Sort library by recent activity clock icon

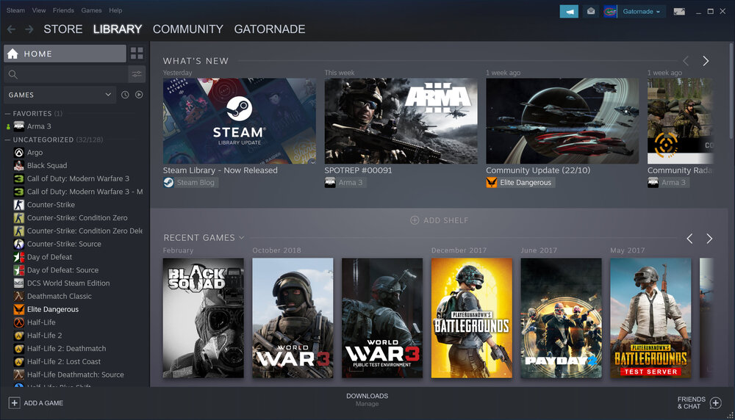pyautogui.click(x=125, y=95)
